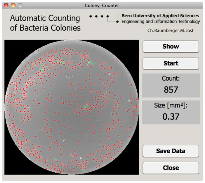Viewport: 205px width, 183px height.
Task: Click the grey zoom button in the titlebar
Action: [20, 5]
